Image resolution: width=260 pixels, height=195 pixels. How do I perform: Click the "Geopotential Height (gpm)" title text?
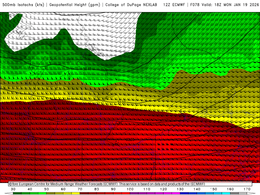tap(75, 5)
